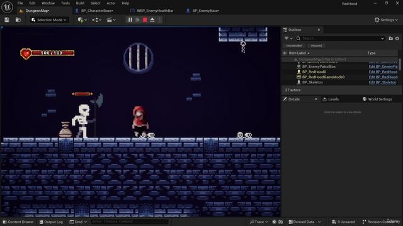Screen dimensions: 403x226
Task: Eject from the player controller
Action: (152, 19)
